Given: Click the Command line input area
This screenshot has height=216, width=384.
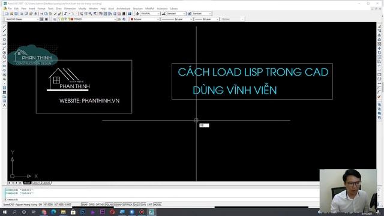Looking at the screenshot, I should (x=161, y=200).
